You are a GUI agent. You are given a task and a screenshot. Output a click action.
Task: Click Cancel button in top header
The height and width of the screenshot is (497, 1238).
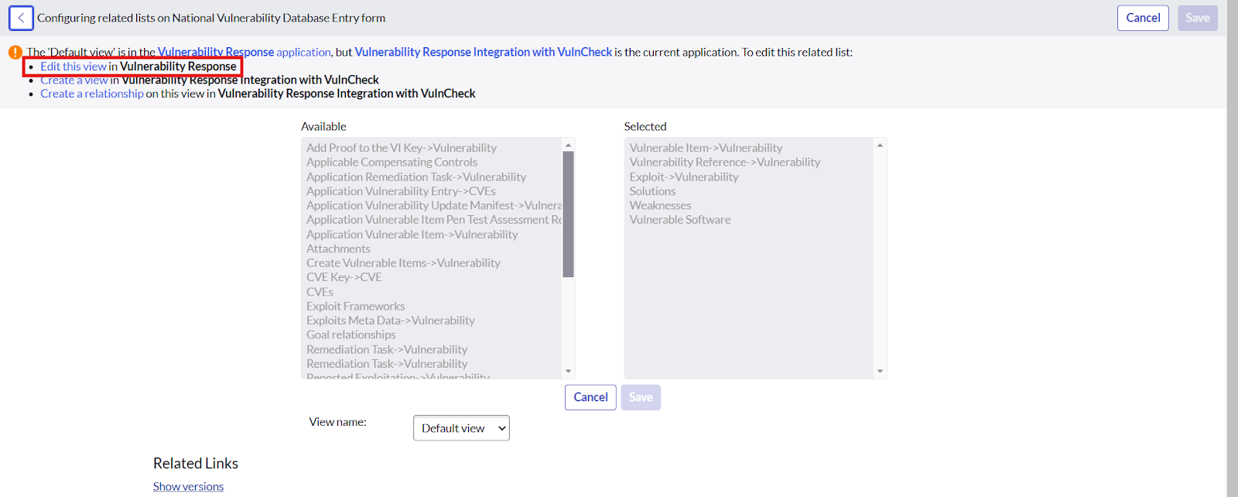pyautogui.click(x=1143, y=18)
